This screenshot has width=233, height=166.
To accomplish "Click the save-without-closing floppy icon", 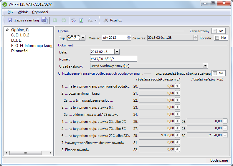I will click(x=44, y=20).
